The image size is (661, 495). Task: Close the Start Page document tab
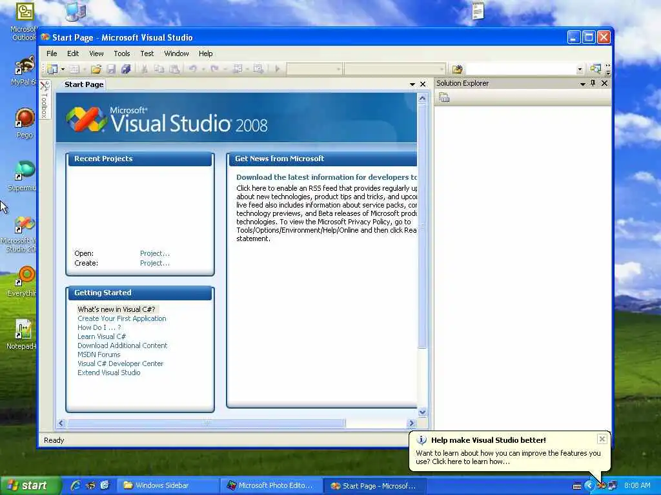(x=423, y=84)
